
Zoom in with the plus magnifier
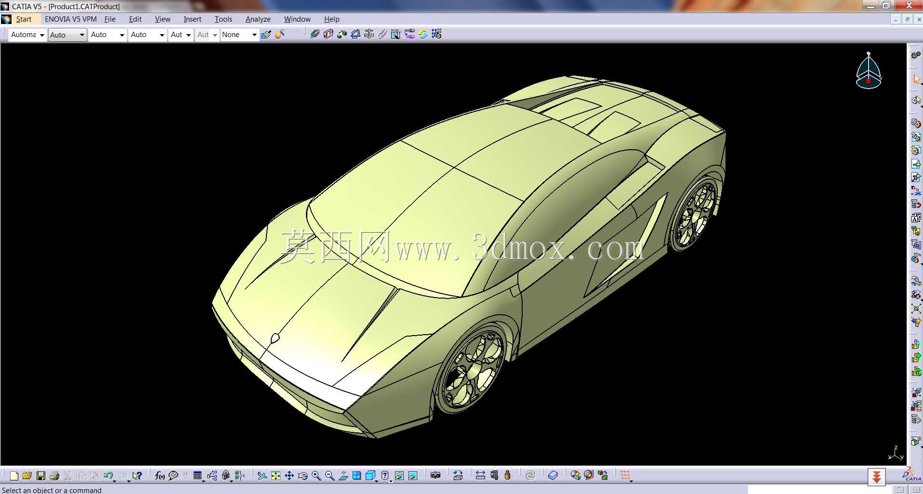[x=316, y=476]
